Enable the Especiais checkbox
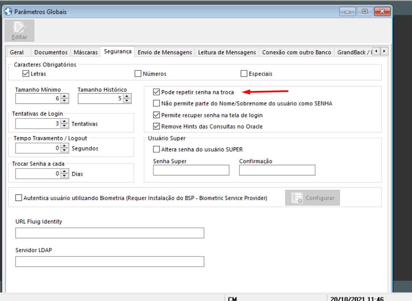This screenshot has height=301, width=412. (x=244, y=74)
